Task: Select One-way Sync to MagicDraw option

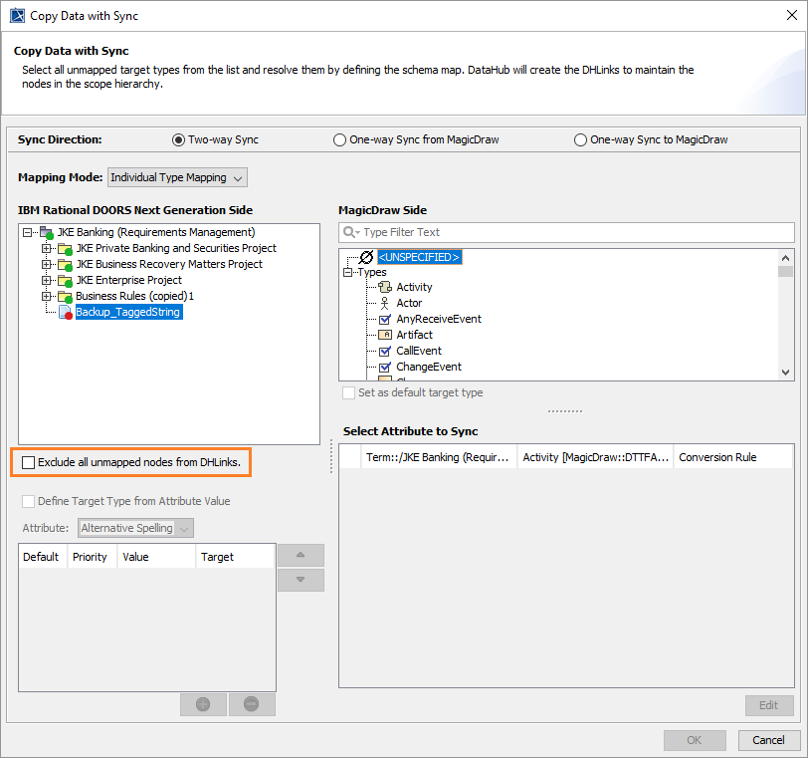Action: (581, 140)
